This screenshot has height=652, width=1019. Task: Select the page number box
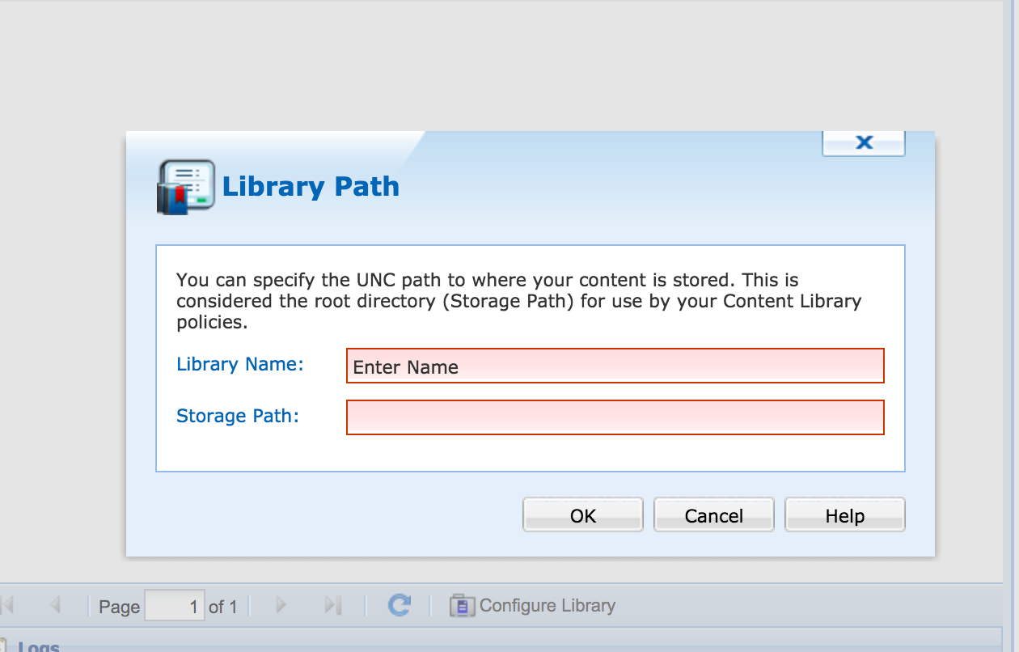tap(174, 606)
